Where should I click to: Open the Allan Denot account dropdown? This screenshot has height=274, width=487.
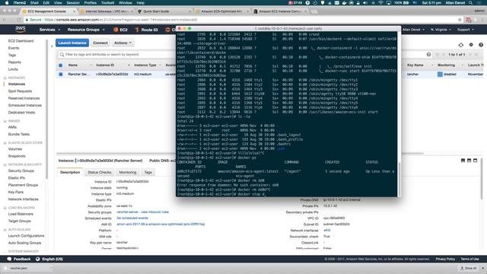412,30
